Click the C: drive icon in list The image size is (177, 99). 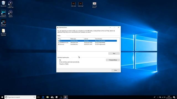59,41
